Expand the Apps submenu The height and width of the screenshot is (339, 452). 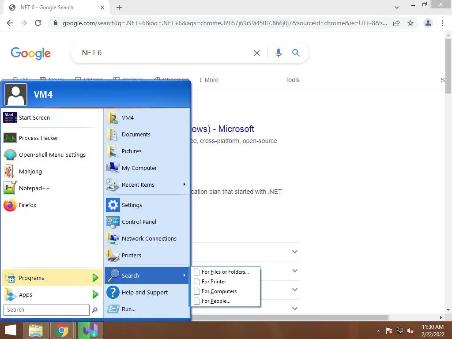tap(52, 294)
